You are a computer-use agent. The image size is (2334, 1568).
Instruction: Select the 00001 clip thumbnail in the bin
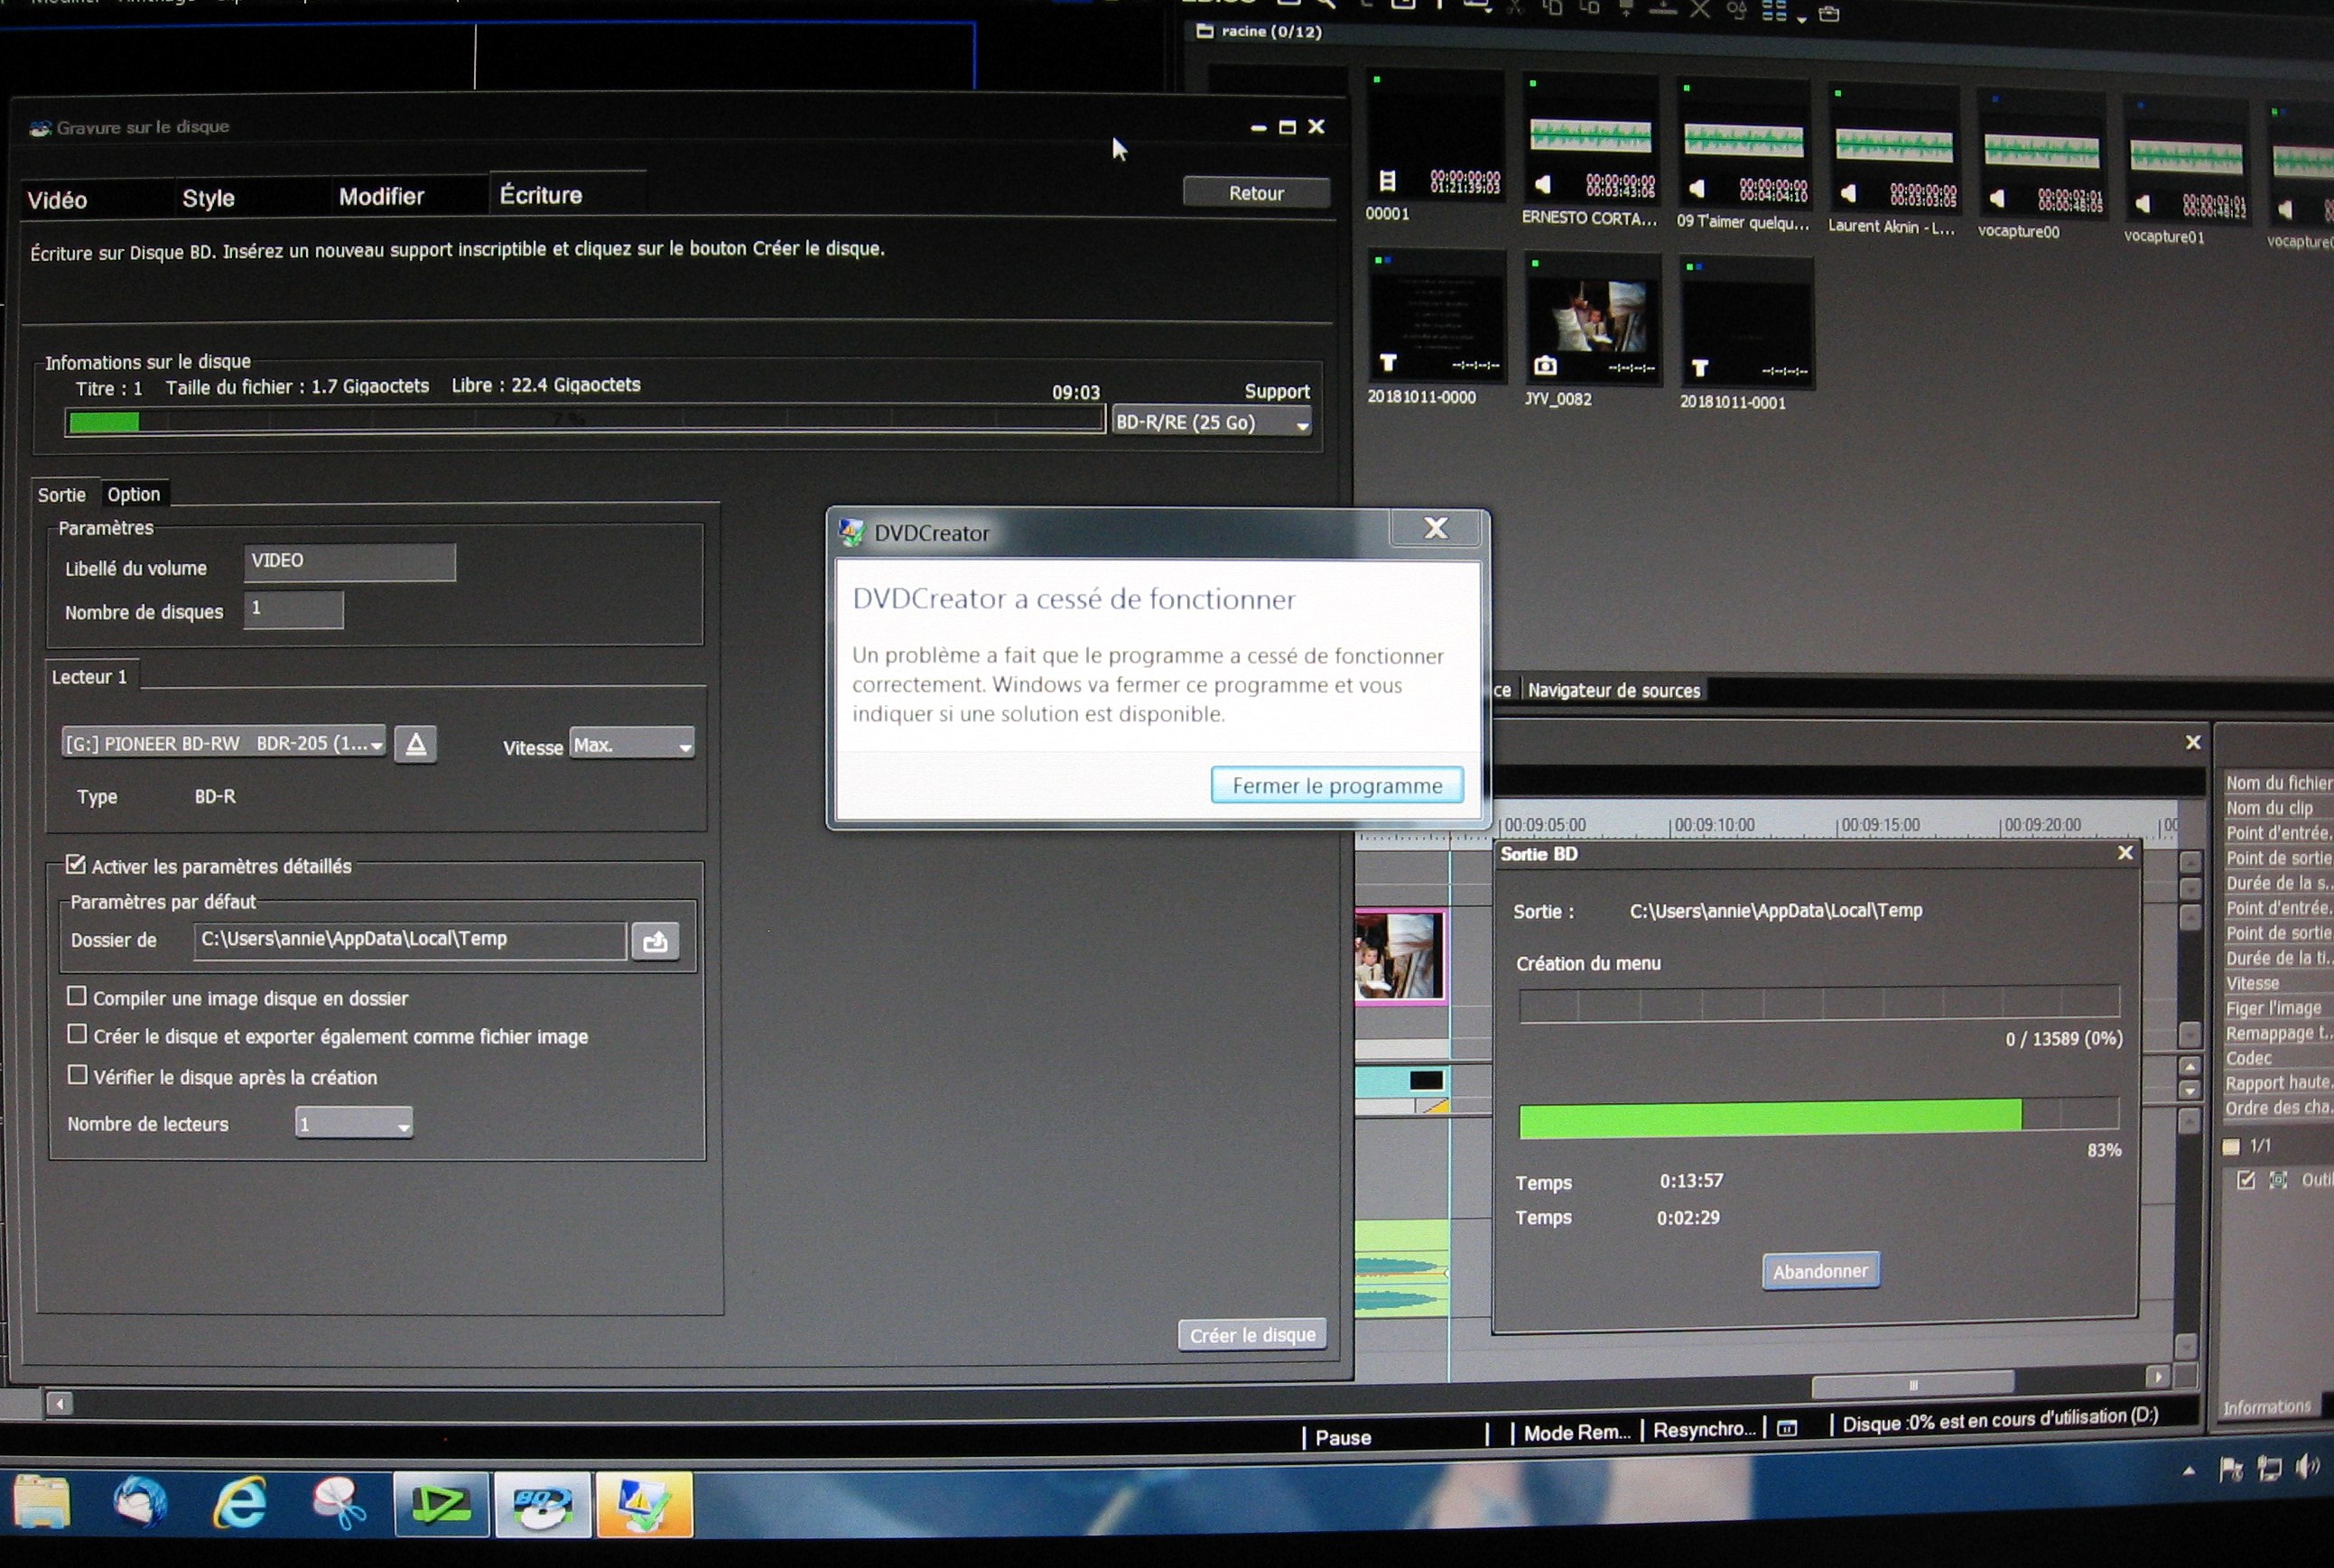pyautogui.click(x=1434, y=135)
